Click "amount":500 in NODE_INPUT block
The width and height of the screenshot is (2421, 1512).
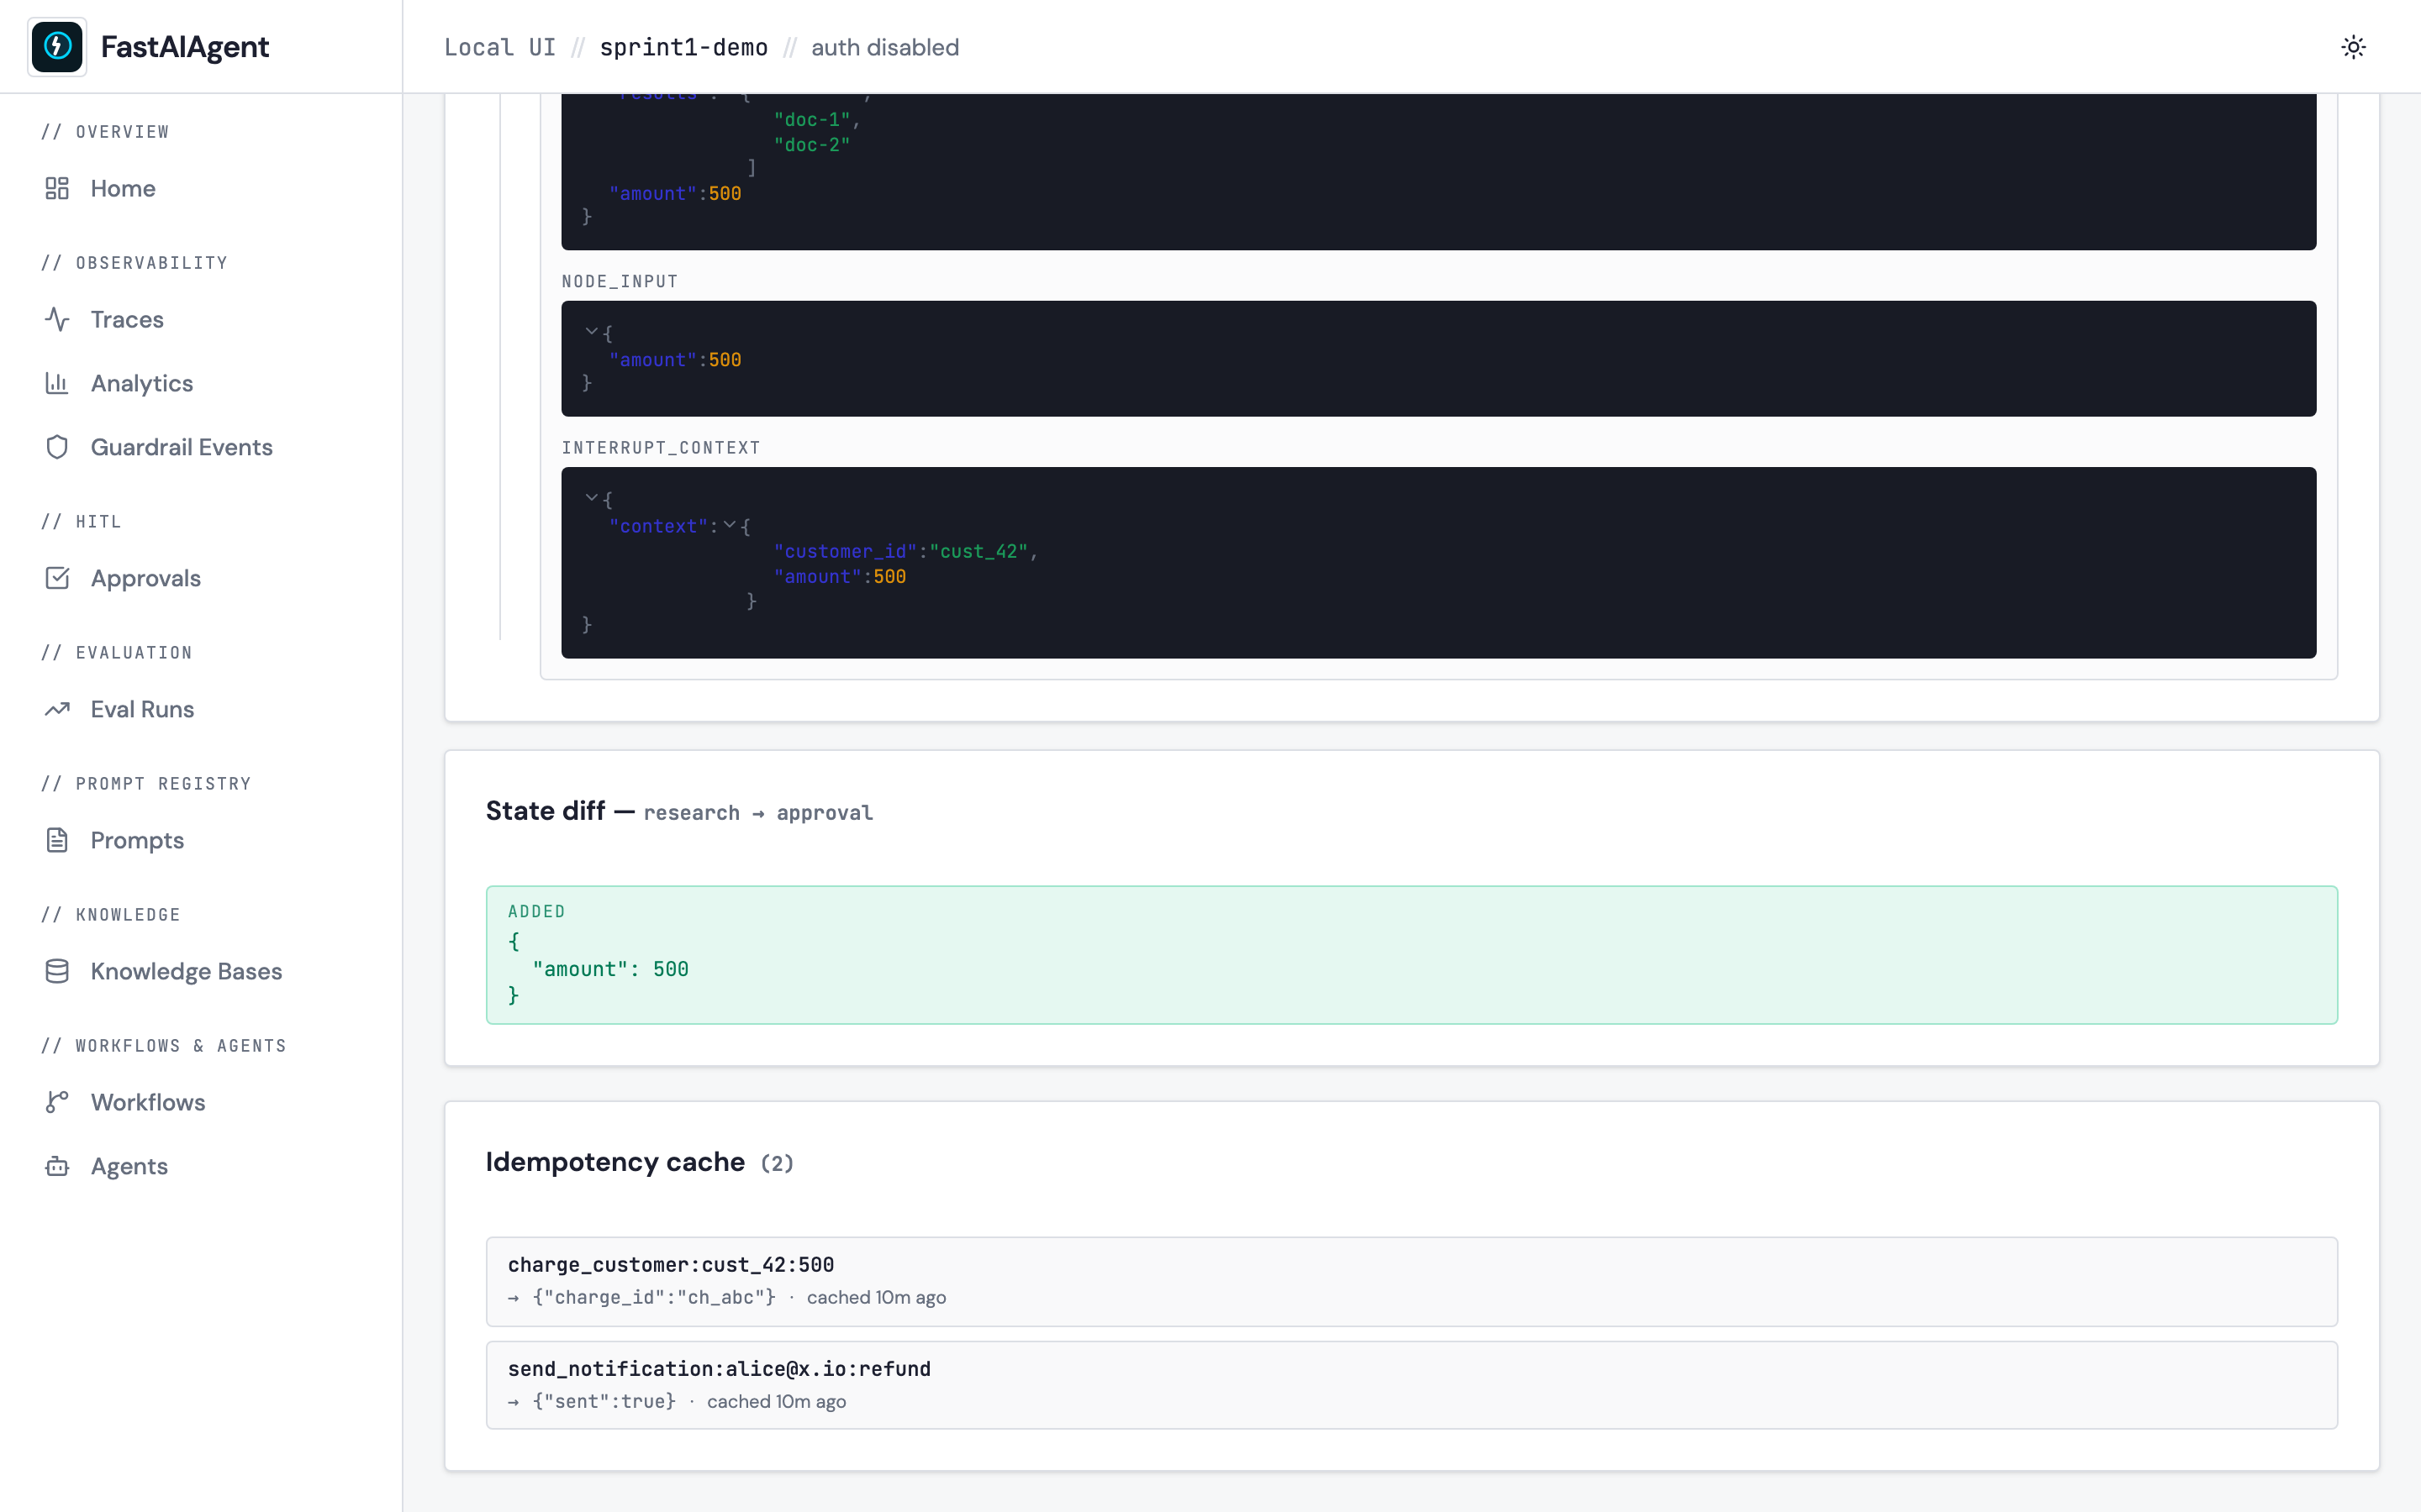(675, 360)
